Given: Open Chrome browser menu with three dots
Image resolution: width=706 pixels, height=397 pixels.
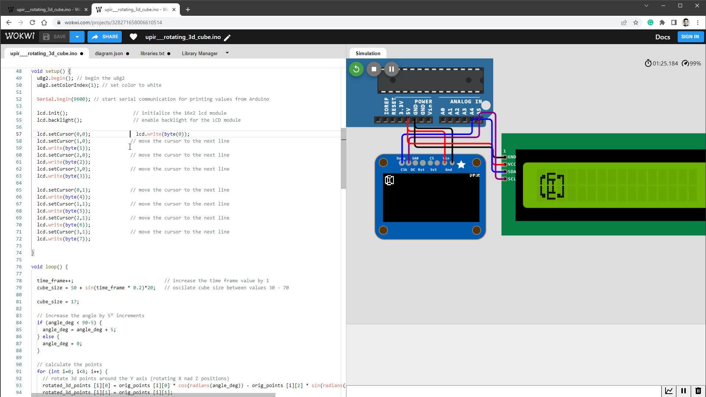Looking at the screenshot, I should coord(698,22).
